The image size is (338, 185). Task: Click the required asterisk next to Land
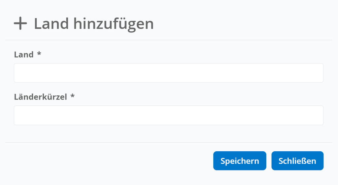click(39, 53)
